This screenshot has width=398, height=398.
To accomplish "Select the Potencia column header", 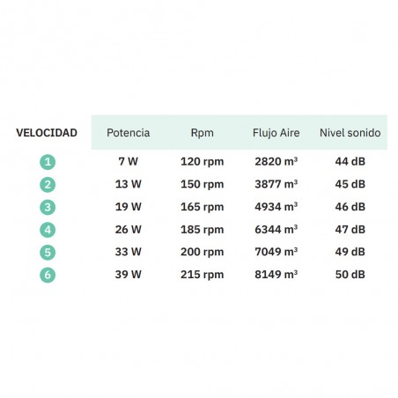I will (x=129, y=133).
